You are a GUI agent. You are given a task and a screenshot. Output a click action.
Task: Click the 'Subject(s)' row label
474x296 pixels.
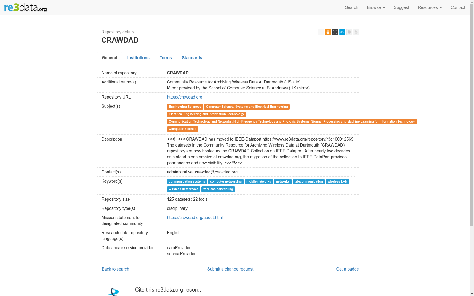tap(111, 106)
